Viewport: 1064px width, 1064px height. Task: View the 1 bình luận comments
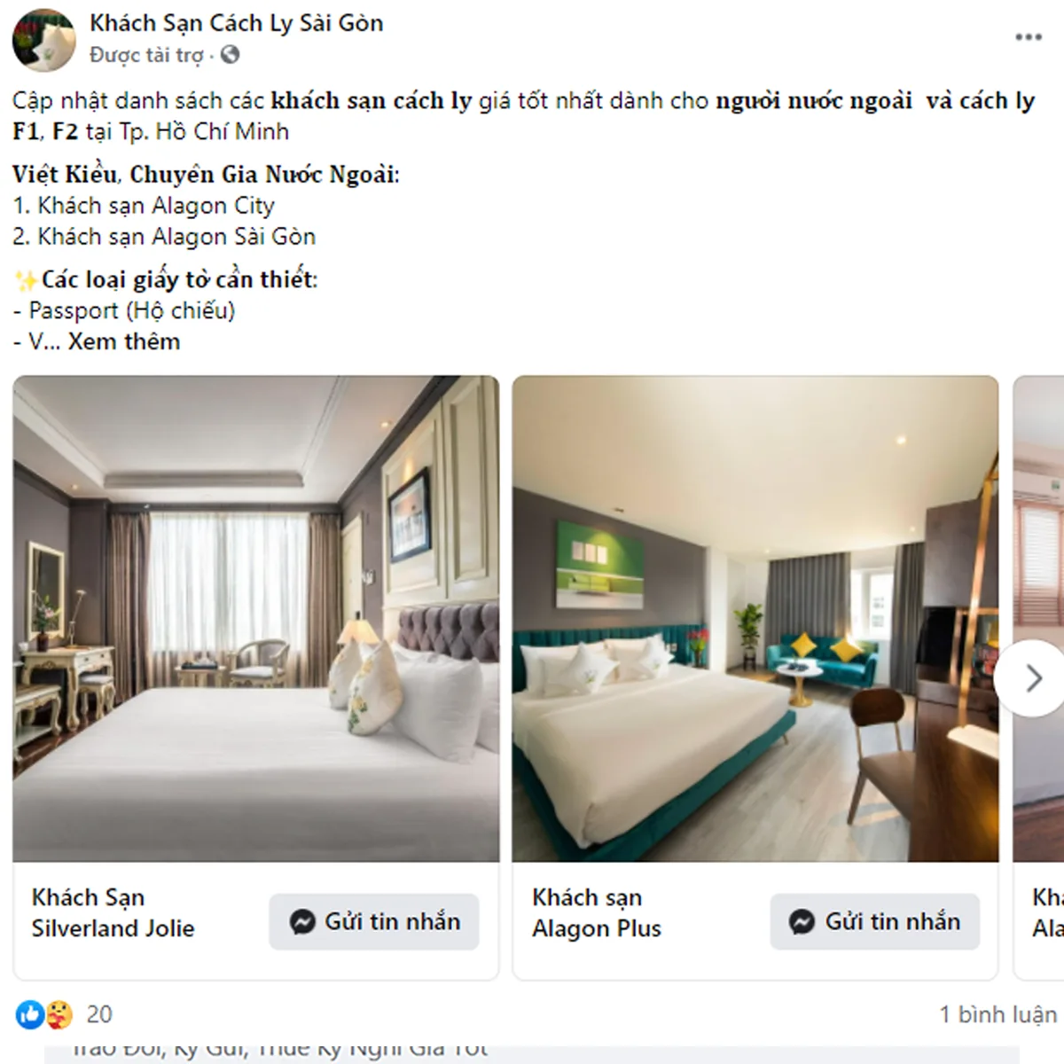998,1014
